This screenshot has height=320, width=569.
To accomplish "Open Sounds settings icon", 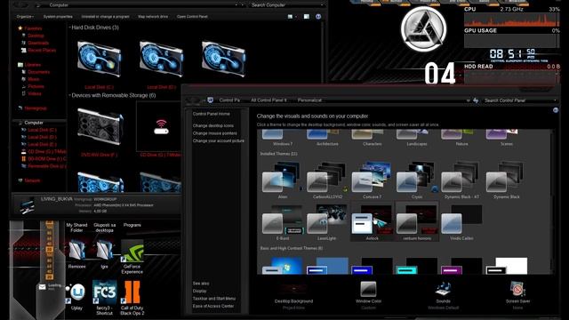I will click(444, 289).
